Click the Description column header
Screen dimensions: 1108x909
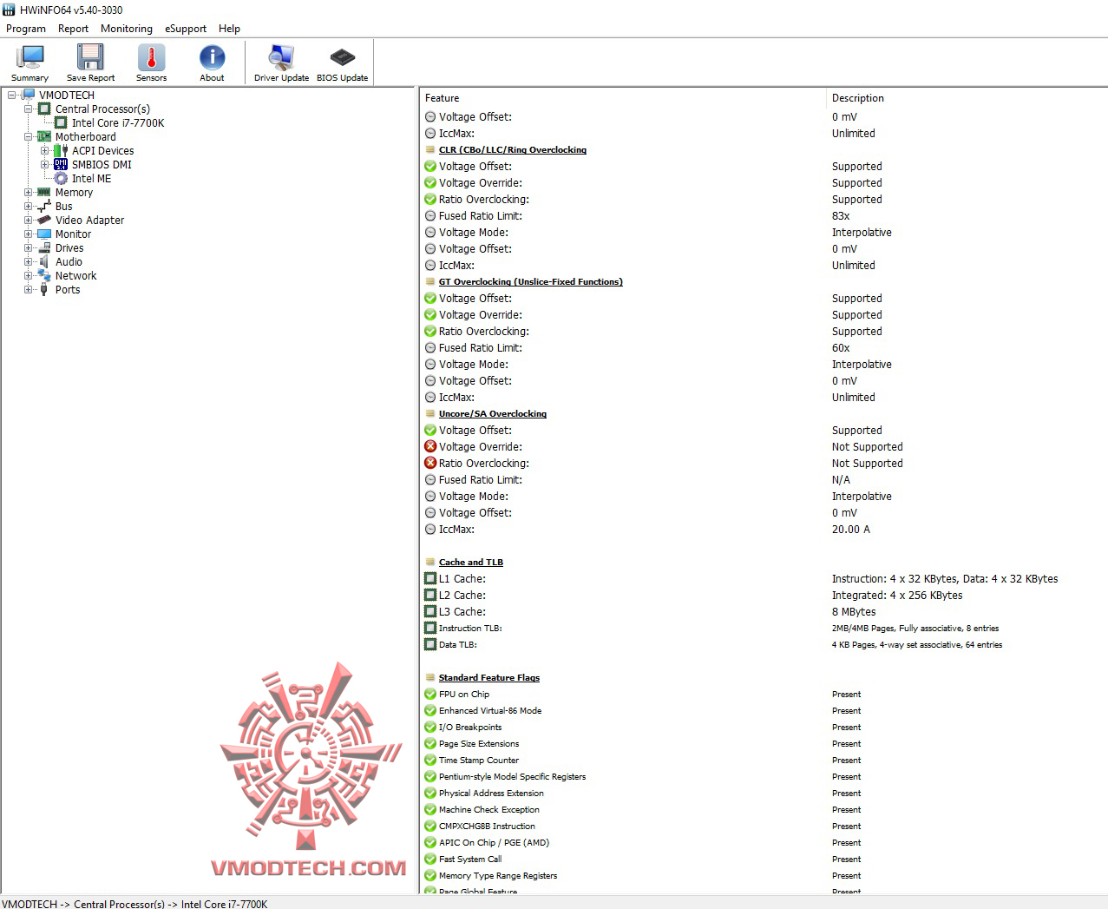[x=967, y=98]
